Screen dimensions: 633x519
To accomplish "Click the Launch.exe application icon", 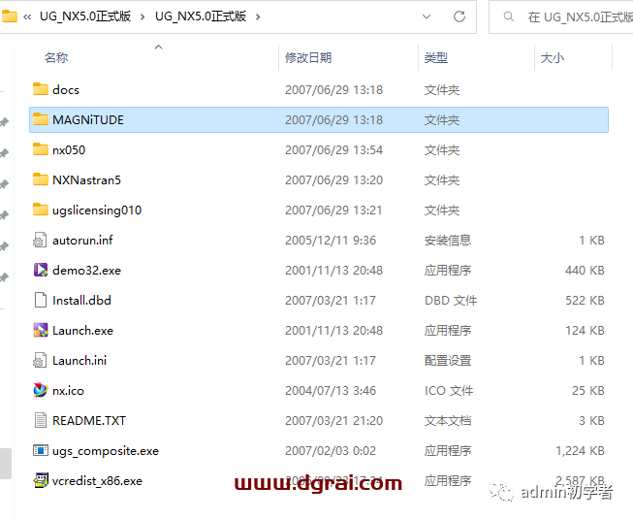I will [41, 330].
